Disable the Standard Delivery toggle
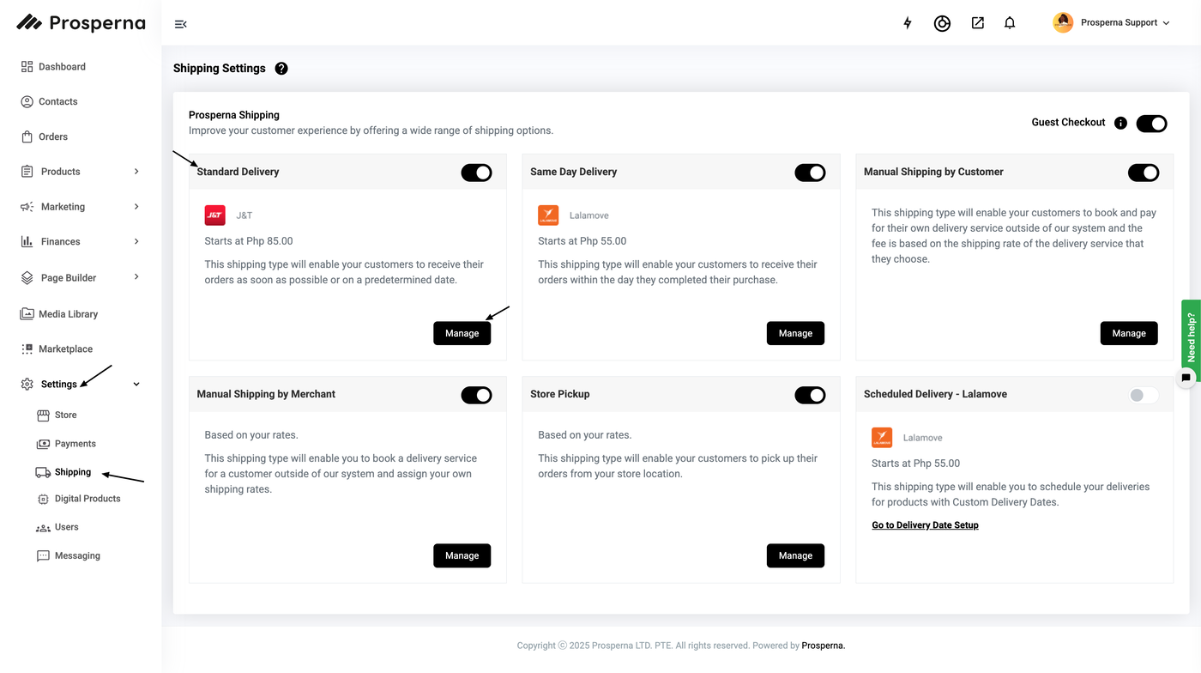1201x673 pixels. coord(476,173)
